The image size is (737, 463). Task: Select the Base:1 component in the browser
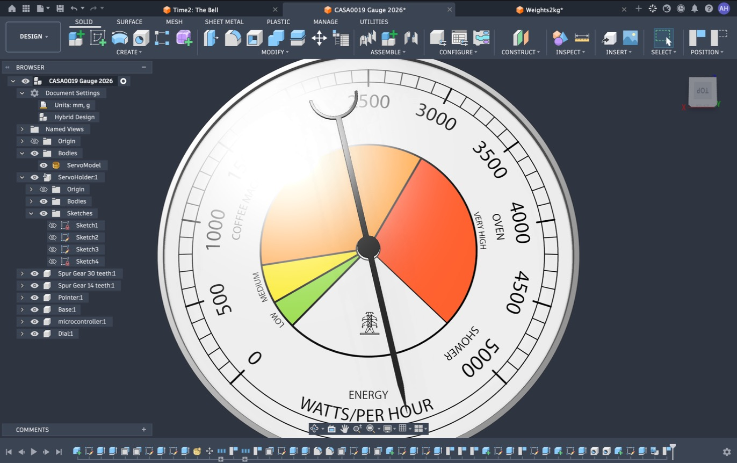click(x=67, y=309)
